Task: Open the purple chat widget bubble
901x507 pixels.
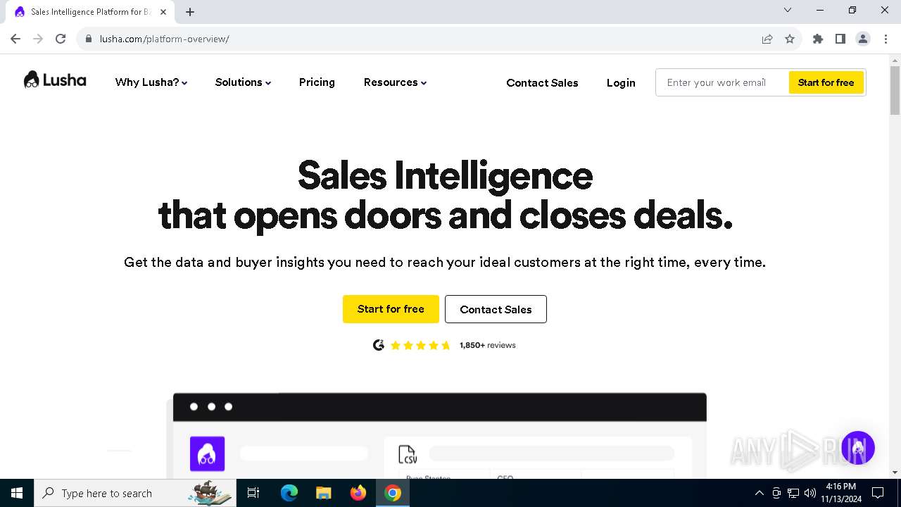Action: (857, 448)
